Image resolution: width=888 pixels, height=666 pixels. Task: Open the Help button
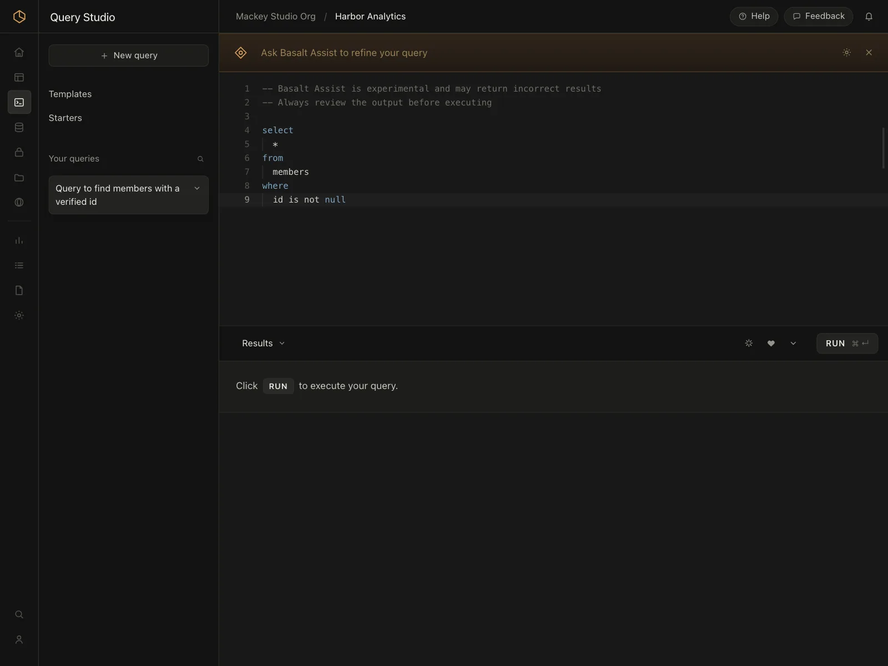coord(754,17)
